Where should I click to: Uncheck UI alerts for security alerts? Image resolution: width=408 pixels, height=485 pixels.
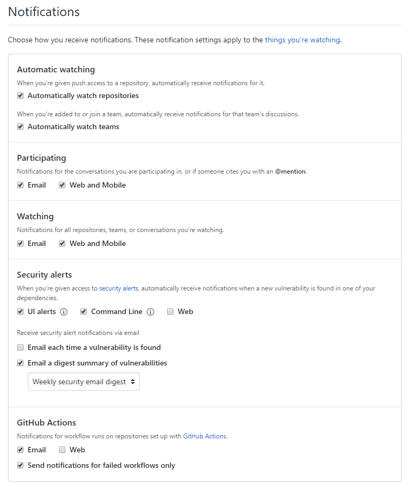point(20,312)
